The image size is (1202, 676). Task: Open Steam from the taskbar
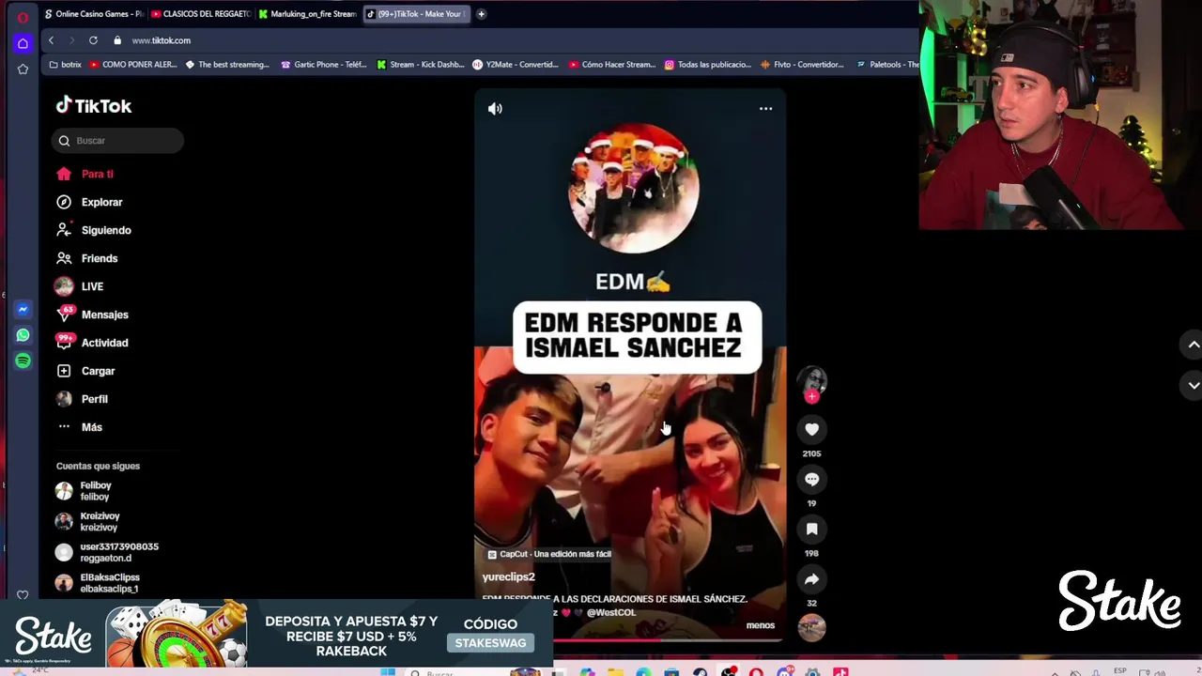(700, 672)
